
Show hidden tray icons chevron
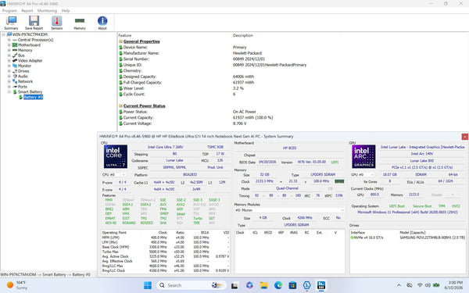coord(399,285)
